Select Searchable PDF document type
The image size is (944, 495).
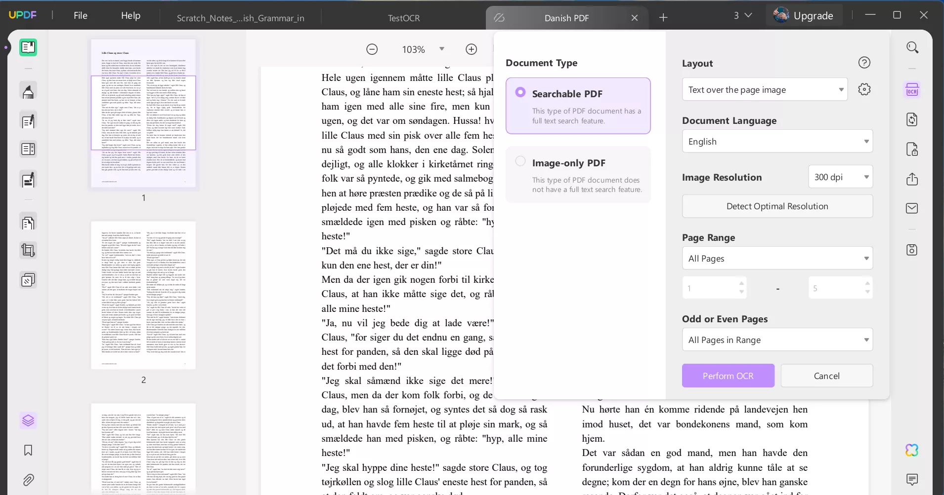pos(520,92)
